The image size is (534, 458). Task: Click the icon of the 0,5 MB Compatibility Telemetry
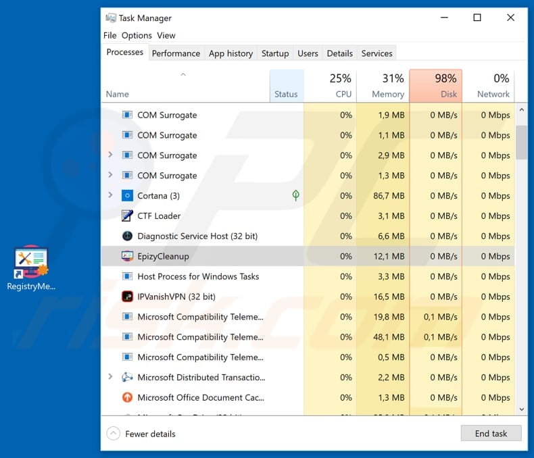coord(127,357)
